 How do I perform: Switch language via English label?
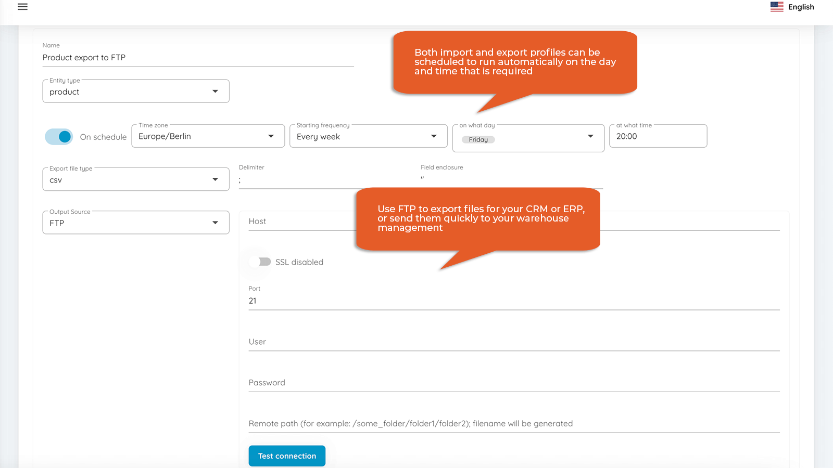click(x=801, y=7)
